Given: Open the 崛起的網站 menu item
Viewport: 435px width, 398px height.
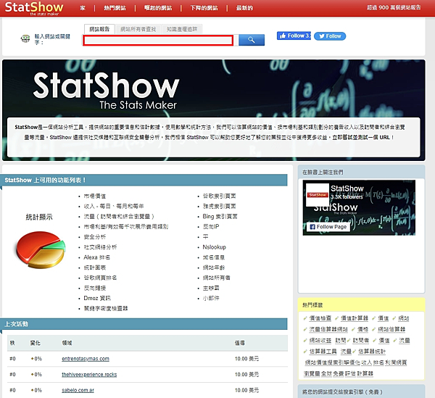Looking at the screenshot, I should pyautogui.click(x=158, y=8).
